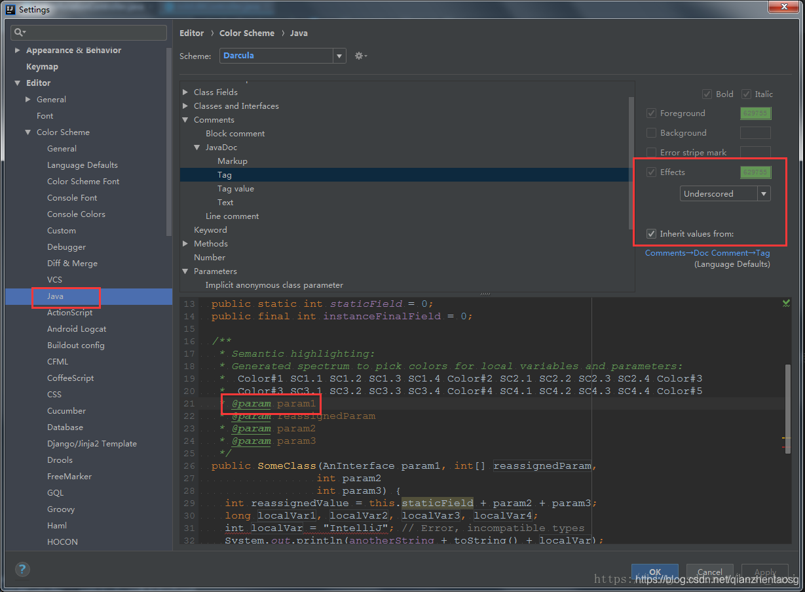Toggle the Foreground checkbox

[651, 113]
